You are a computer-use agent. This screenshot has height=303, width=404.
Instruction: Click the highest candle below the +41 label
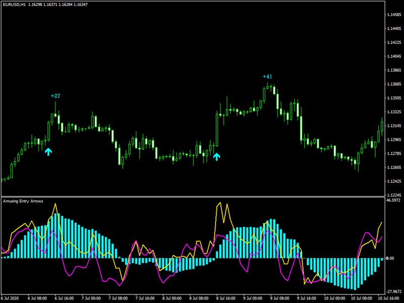pos(268,86)
